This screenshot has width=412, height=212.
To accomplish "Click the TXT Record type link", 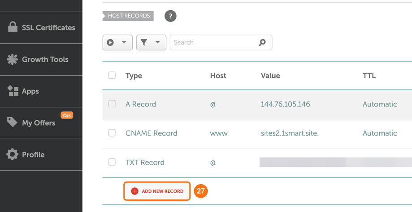I will pos(145,162).
